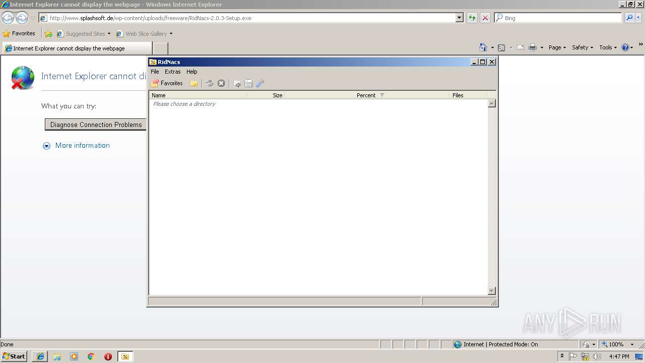Click the Internet Explorer forward button
Screen dimensions: 645x363
22,18
